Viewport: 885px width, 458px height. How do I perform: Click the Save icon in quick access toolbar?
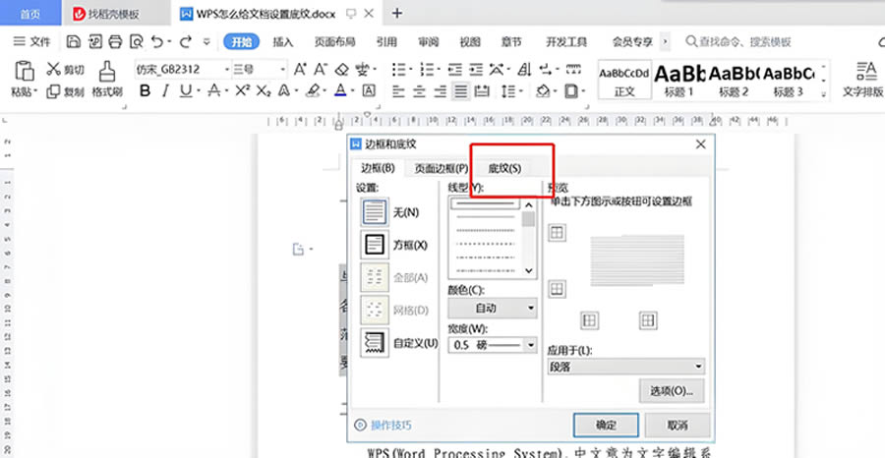click(x=73, y=41)
